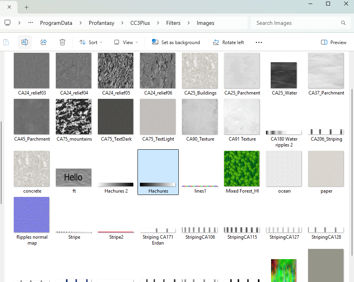Open the View dropdown menu

click(x=126, y=42)
